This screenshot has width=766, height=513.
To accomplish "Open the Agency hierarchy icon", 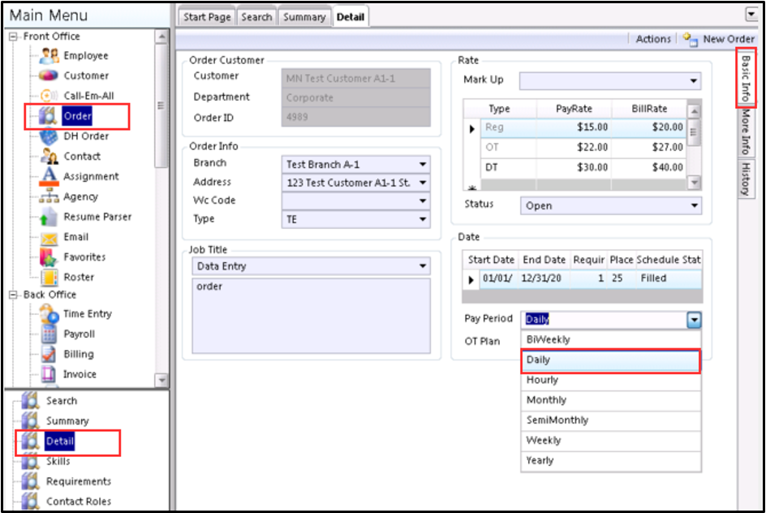I will coord(49,197).
